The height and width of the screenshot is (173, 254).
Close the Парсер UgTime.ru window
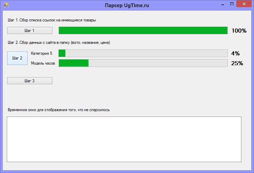click(x=244, y=4)
